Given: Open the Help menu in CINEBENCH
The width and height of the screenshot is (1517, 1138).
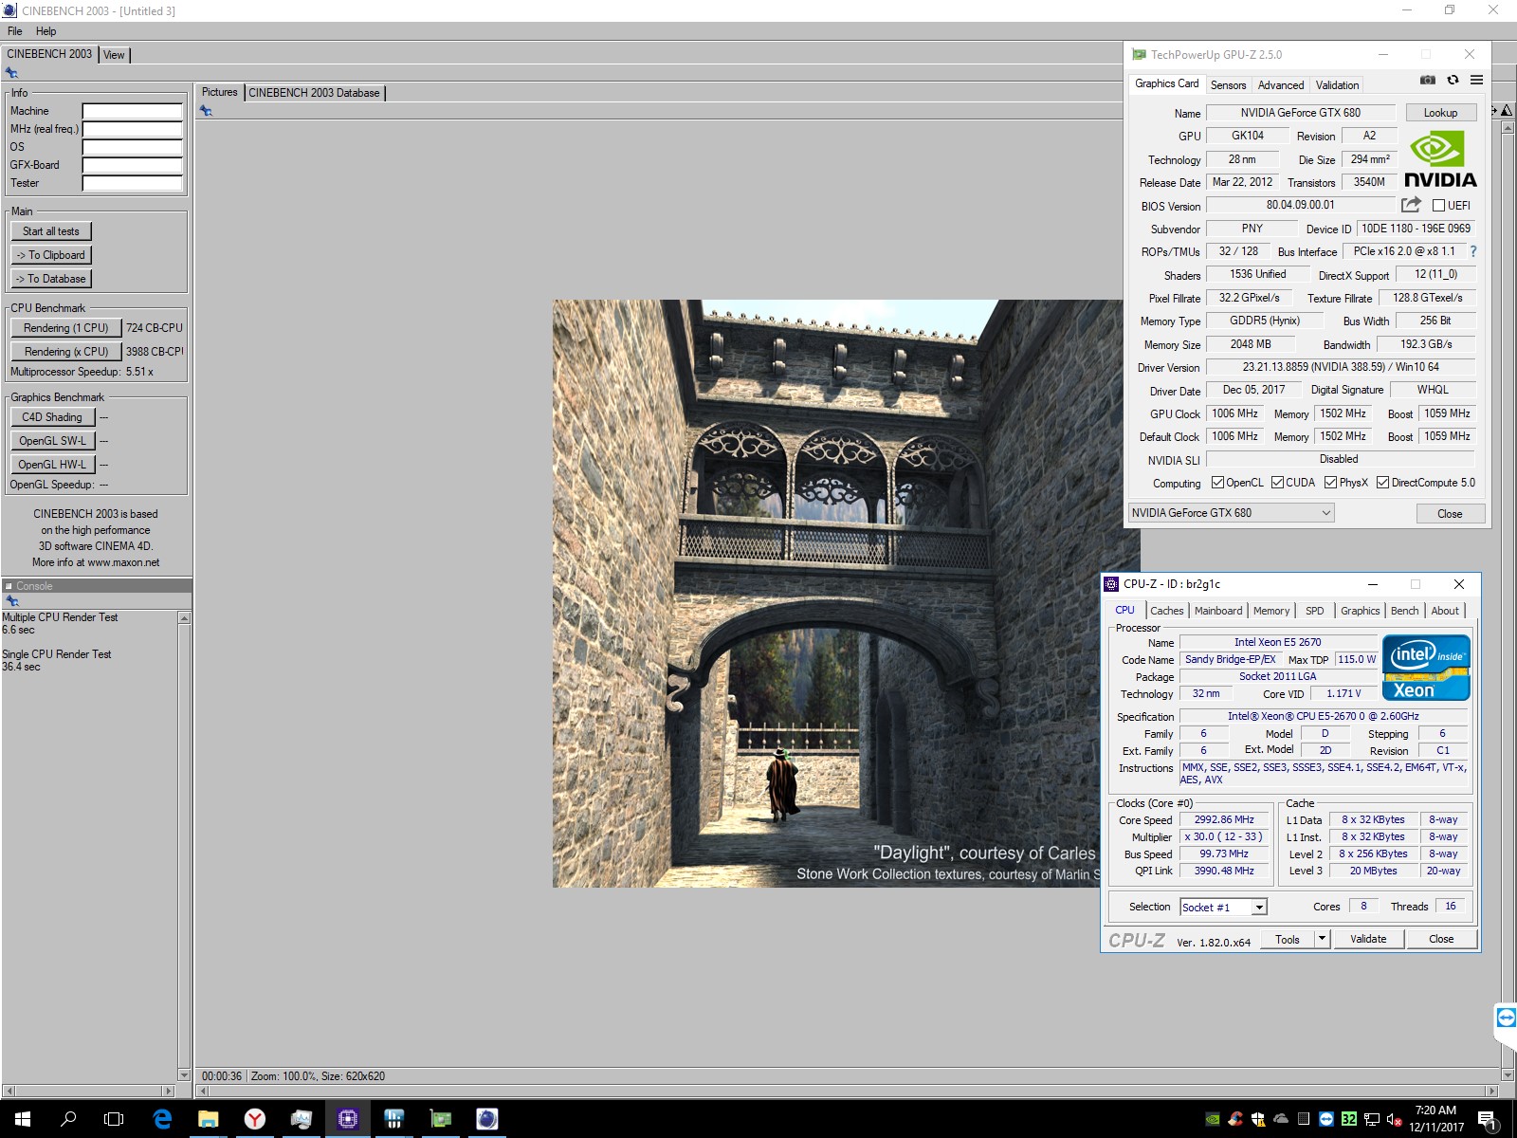Looking at the screenshot, I should [46, 31].
